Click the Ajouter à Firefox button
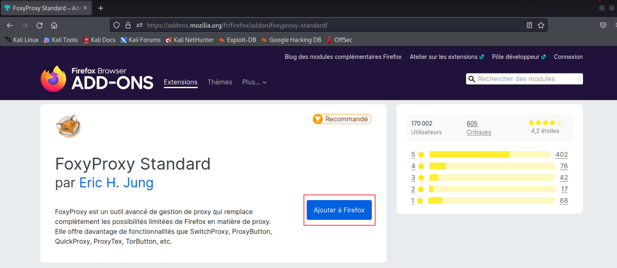 click(339, 210)
